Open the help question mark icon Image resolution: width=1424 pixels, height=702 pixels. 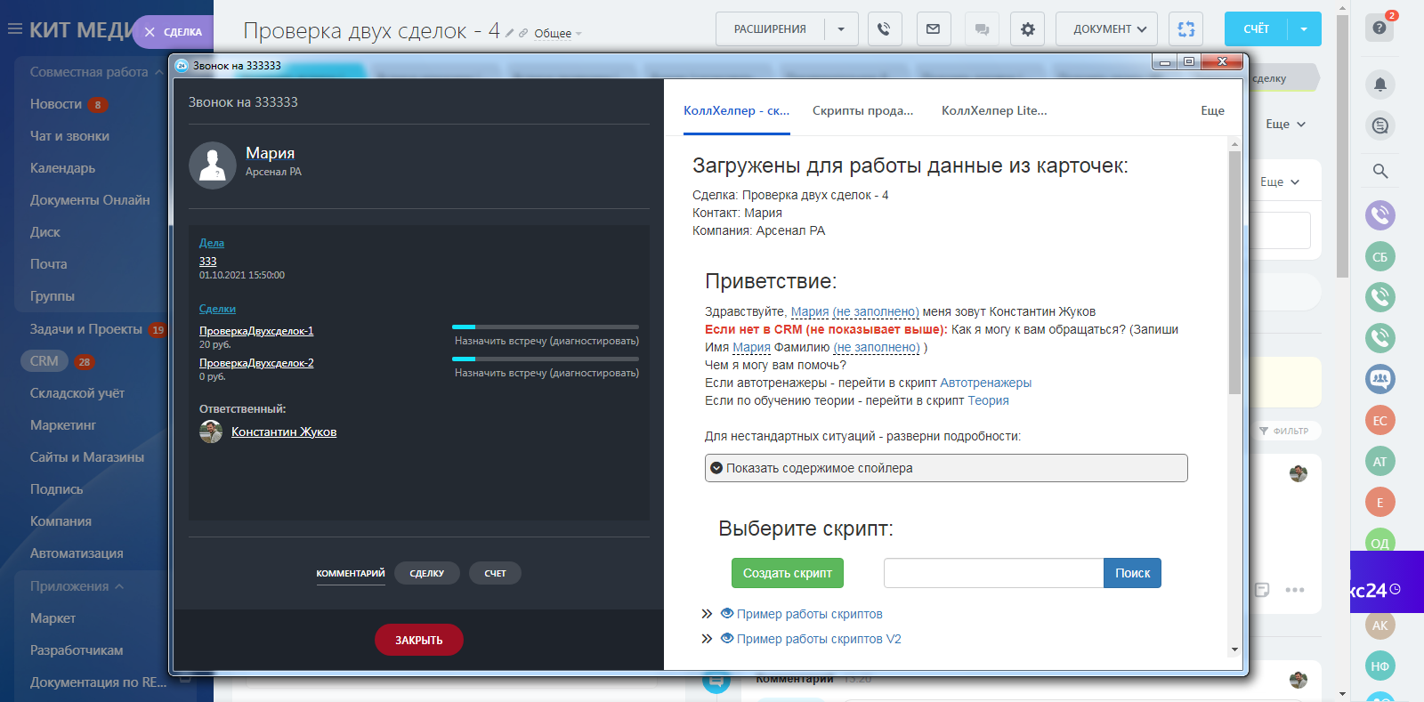(x=1379, y=28)
